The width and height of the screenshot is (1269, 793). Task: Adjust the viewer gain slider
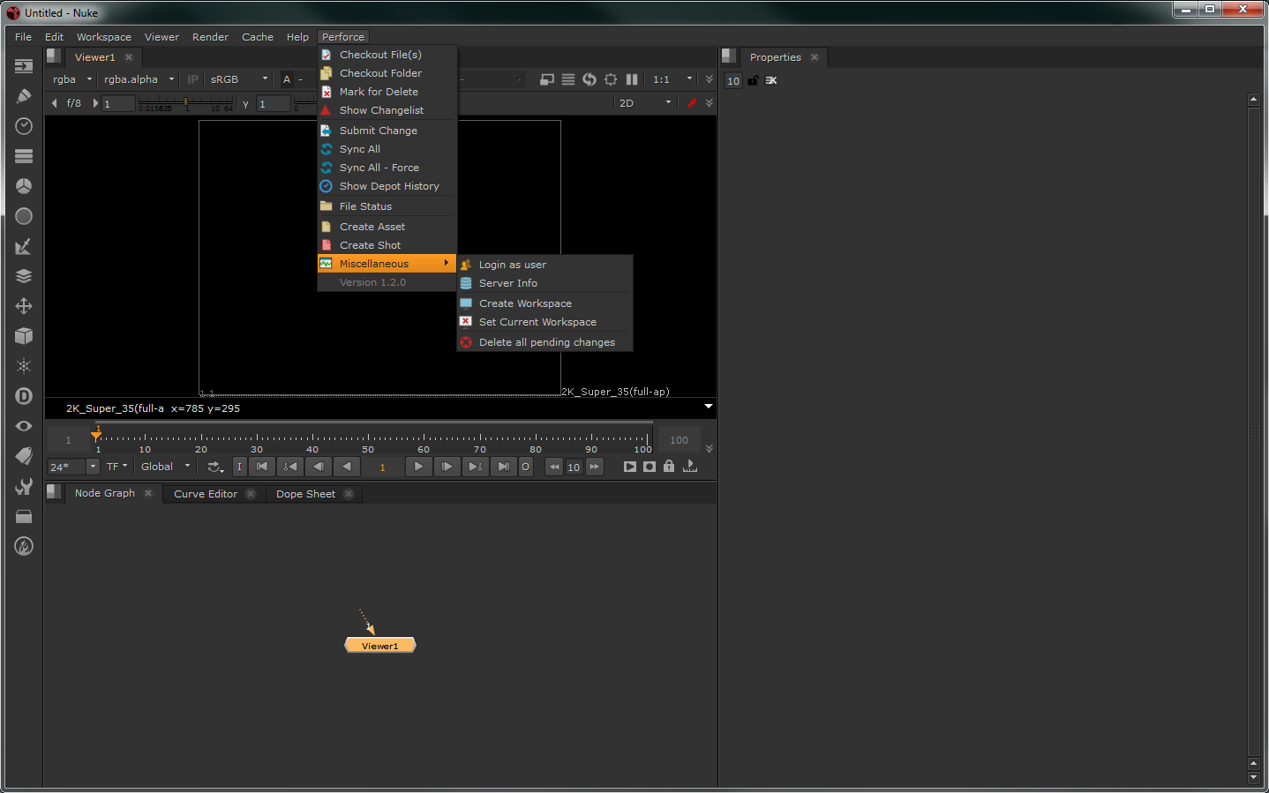(x=185, y=103)
